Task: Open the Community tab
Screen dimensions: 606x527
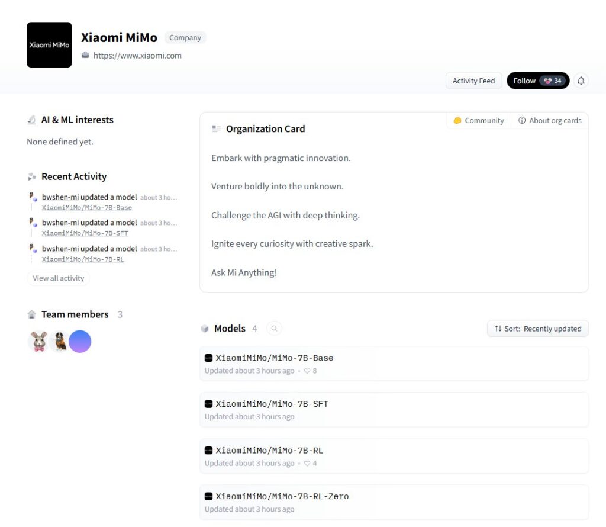Action: coord(478,120)
